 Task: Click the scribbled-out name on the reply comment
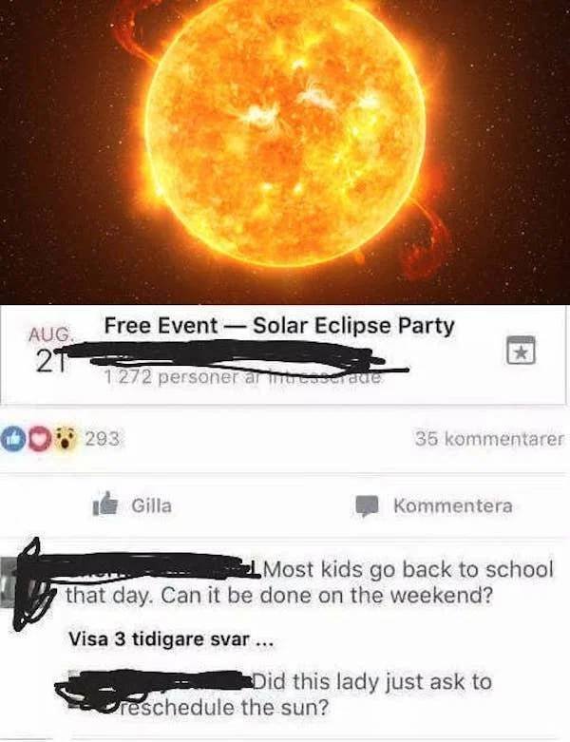[154, 682]
